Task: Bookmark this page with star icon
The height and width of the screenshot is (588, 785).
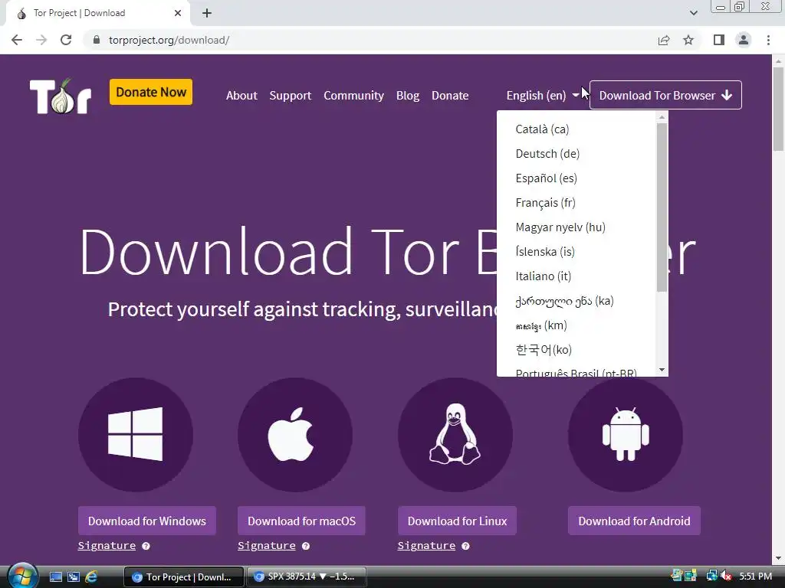Action: (x=689, y=40)
